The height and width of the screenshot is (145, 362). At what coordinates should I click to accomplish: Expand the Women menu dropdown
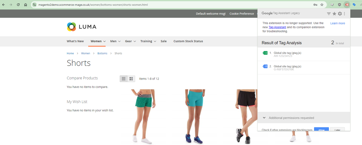(x=104, y=41)
